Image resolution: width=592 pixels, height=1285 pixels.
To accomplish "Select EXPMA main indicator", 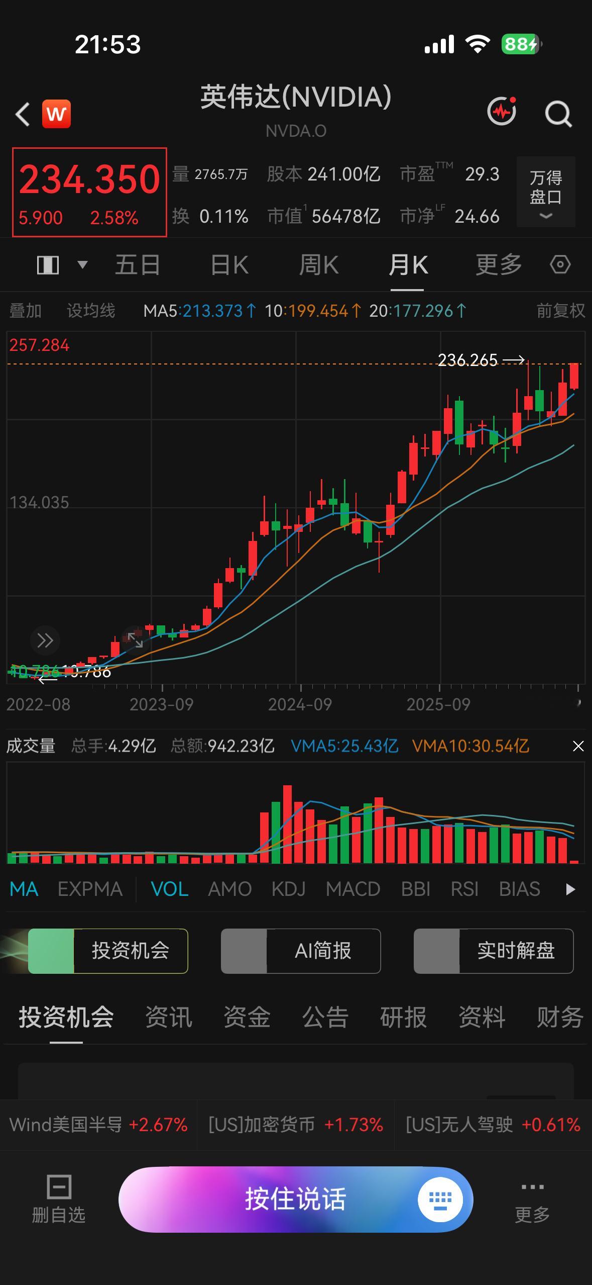I will pyautogui.click(x=90, y=889).
